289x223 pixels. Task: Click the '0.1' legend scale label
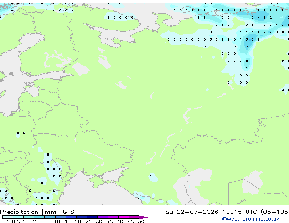(x=5, y=221)
